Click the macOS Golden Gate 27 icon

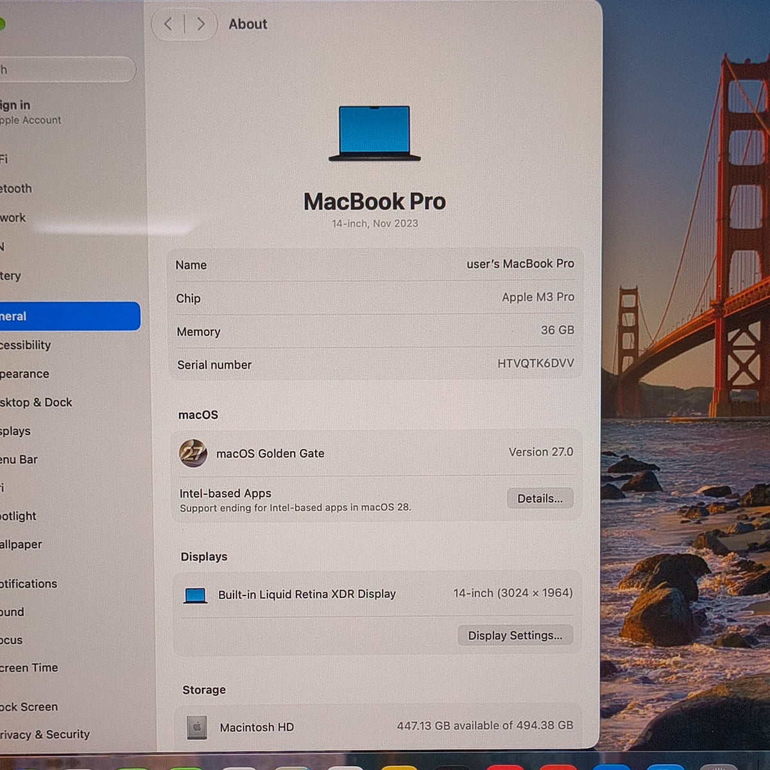click(x=193, y=454)
